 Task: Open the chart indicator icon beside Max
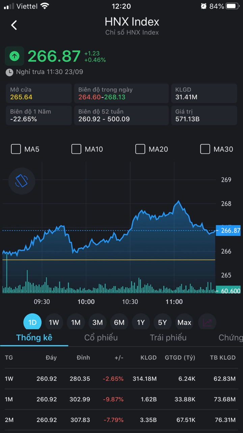[207, 322]
